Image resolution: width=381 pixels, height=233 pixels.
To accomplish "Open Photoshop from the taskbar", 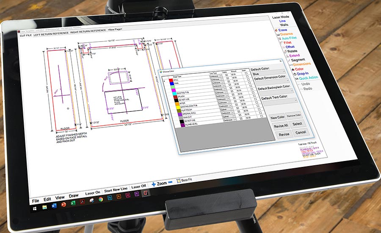I will tap(109, 199).
